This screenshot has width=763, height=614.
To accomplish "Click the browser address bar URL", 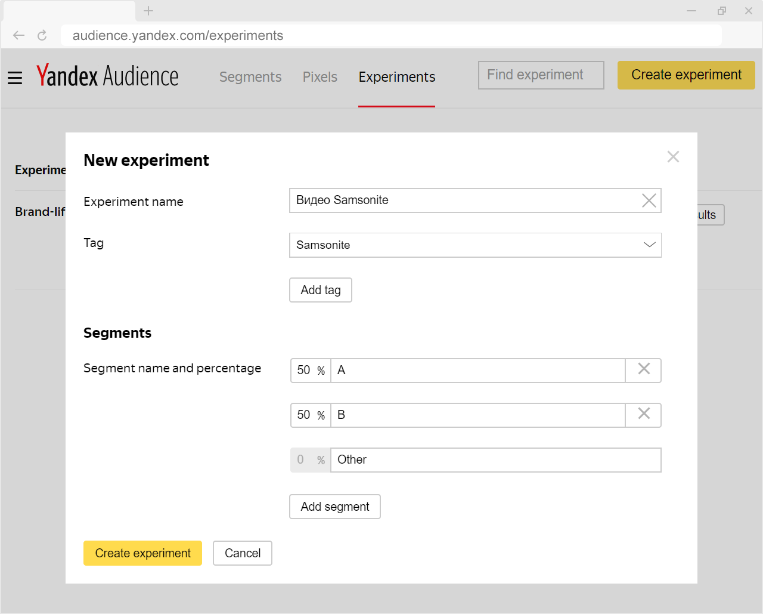I will click(x=178, y=36).
